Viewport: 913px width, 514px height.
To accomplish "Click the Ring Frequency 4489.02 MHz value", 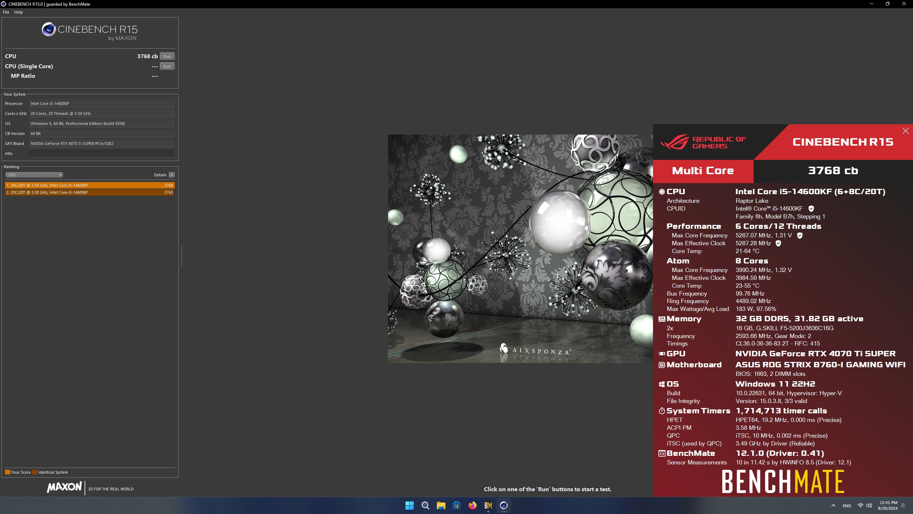I will 753,301.
